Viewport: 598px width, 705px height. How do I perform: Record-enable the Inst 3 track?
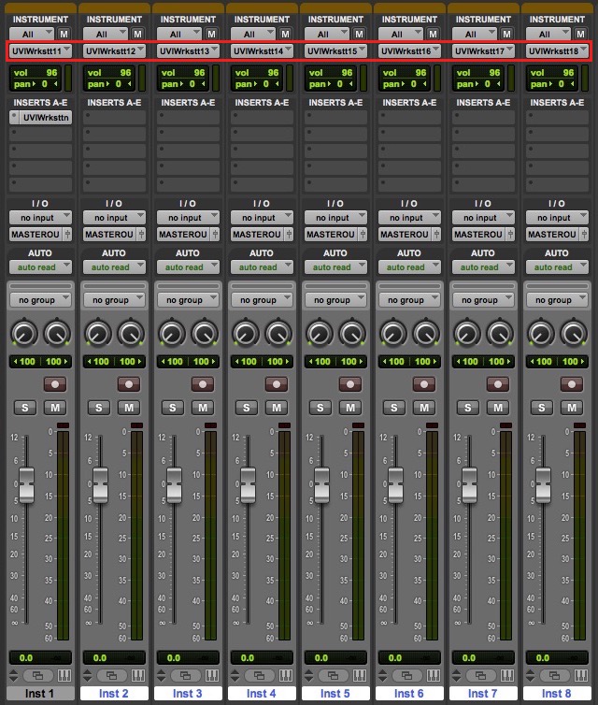point(203,384)
